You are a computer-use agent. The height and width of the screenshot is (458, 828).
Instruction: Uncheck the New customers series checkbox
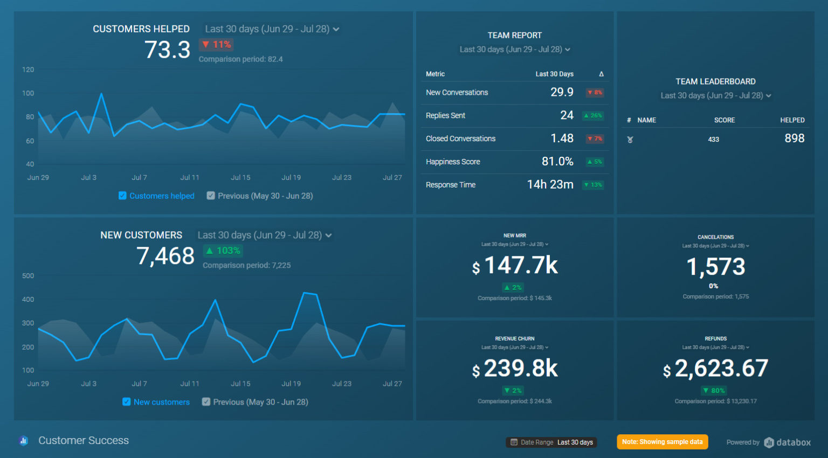click(x=126, y=402)
